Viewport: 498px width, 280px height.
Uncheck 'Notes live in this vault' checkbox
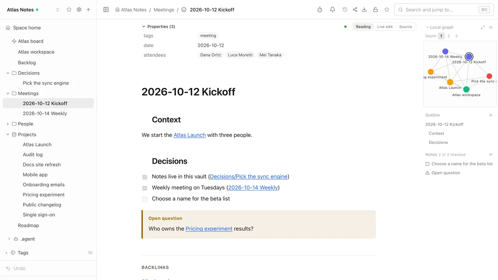tap(145, 177)
